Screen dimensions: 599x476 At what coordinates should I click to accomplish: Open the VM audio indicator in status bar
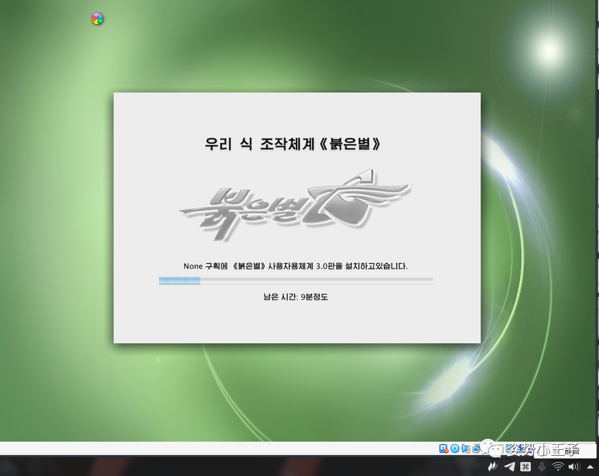coord(466,449)
